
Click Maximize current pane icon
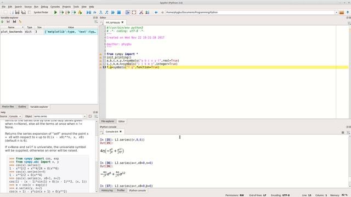pyautogui.click(x=128, y=13)
